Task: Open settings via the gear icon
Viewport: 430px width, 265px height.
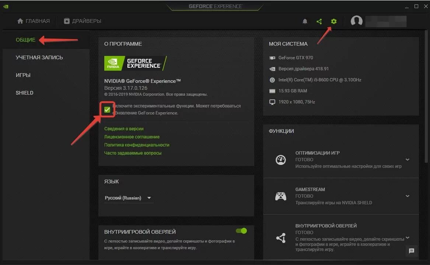Action: (333, 21)
